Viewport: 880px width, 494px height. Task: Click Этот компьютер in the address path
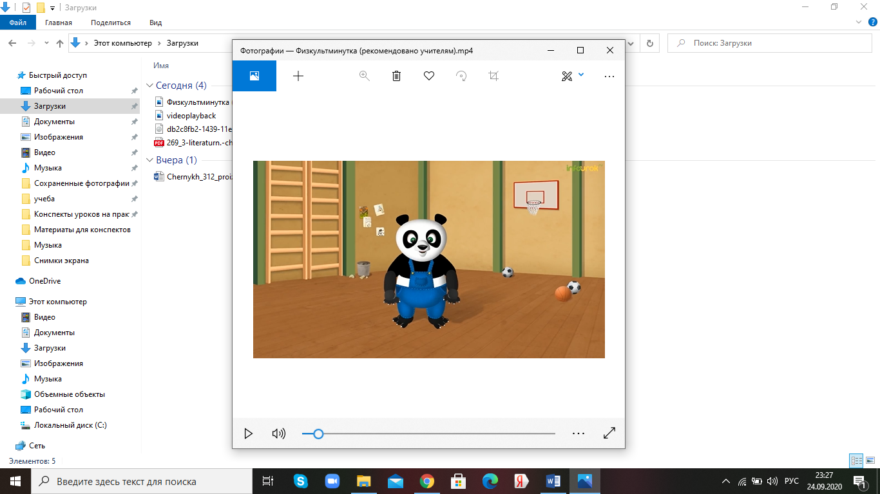123,43
